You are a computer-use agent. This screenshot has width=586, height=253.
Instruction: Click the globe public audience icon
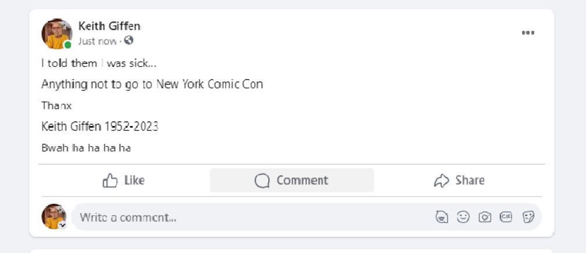point(129,41)
